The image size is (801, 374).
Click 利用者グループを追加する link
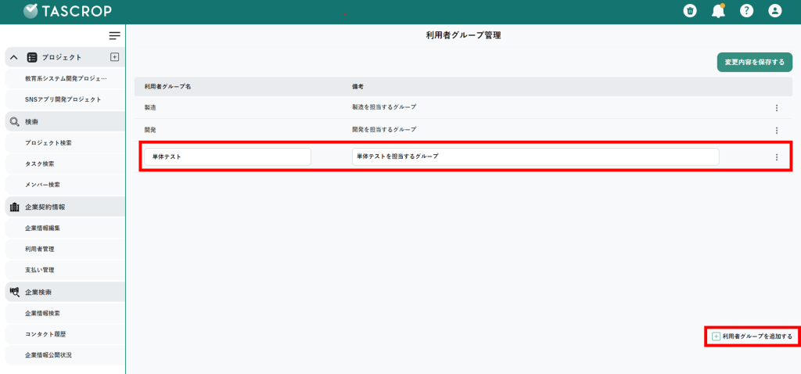[757, 336]
